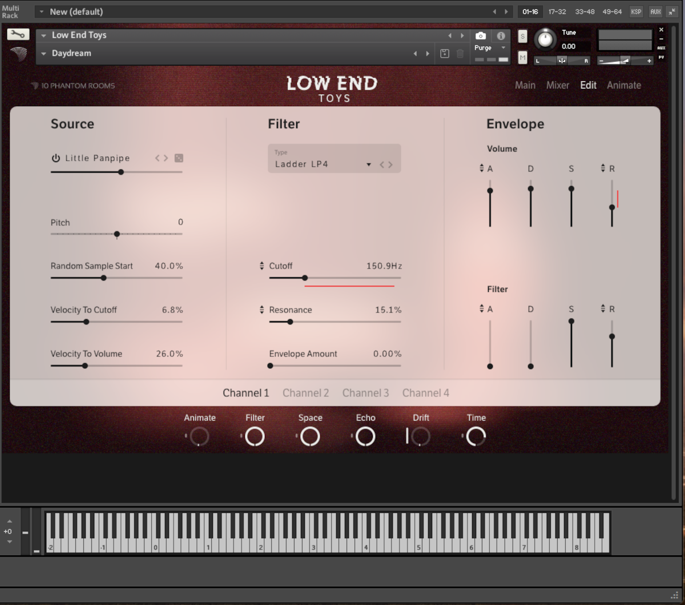Show instrument slots 01-16
685x605 pixels.
coord(530,11)
